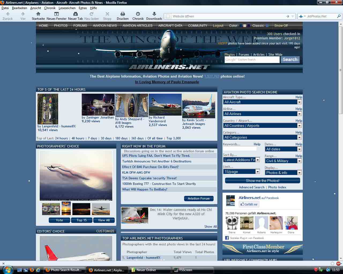Open the Civil & Military range dropdown
This screenshot has height=274, width=343.
pyautogui.click(x=283, y=161)
